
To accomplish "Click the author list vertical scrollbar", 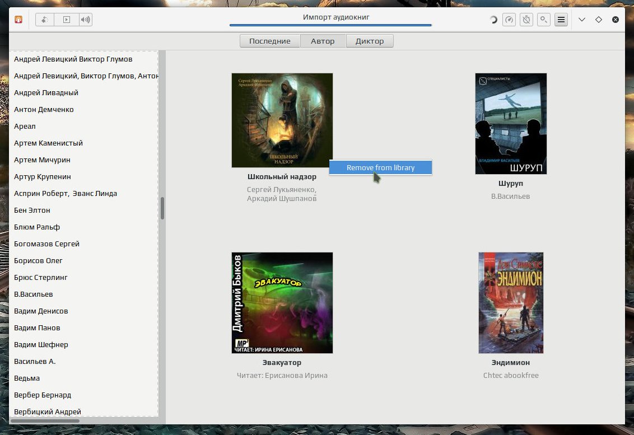I will [x=162, y=208].
